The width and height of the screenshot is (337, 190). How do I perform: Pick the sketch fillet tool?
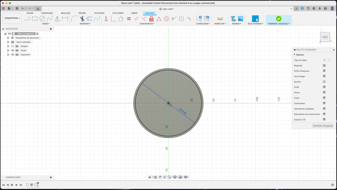(74, 19)
